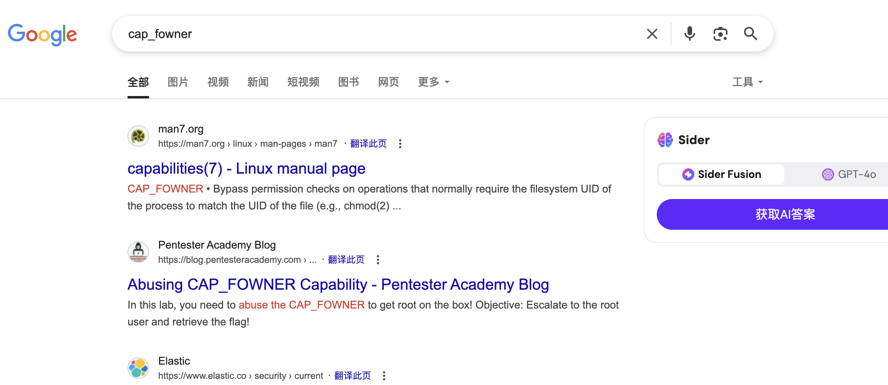The image size is (888, 385).
Task: Translate the Elastic result page
Action: click(x=353, y=376)
